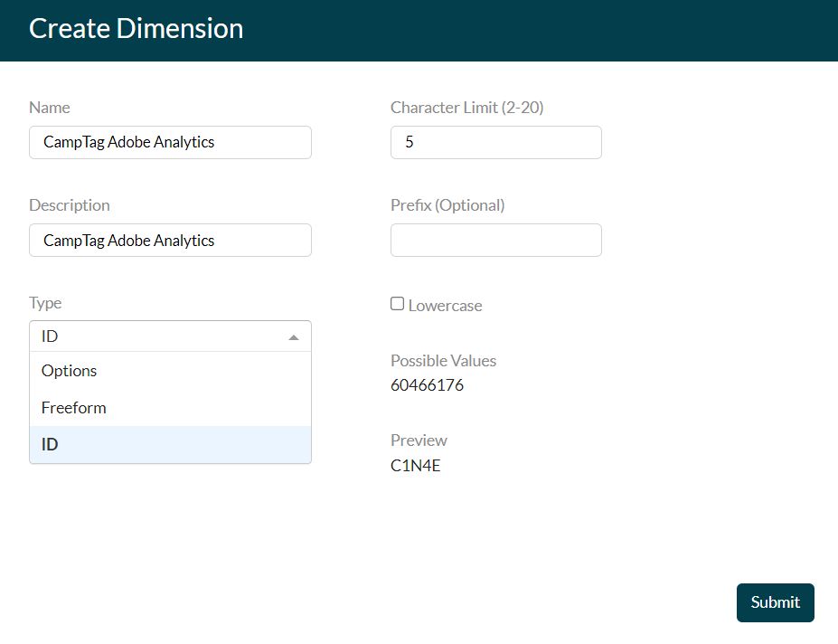This screenshot has height=644, width=838.
Task: Edit the Description text field
Action: click(170, 240)
